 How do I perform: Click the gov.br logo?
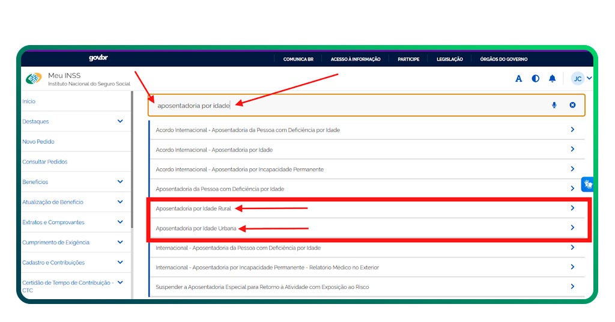pos(98,58)
